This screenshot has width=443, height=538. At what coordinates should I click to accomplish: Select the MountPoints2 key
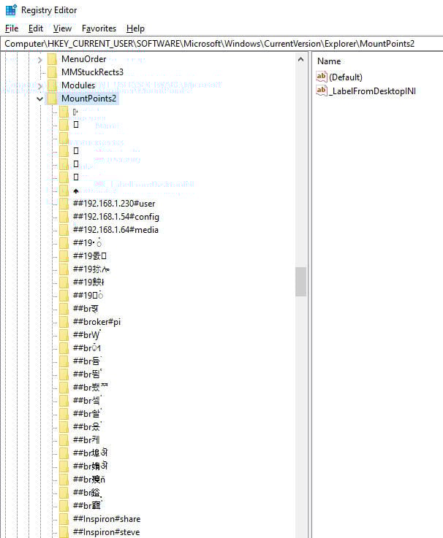89,99
